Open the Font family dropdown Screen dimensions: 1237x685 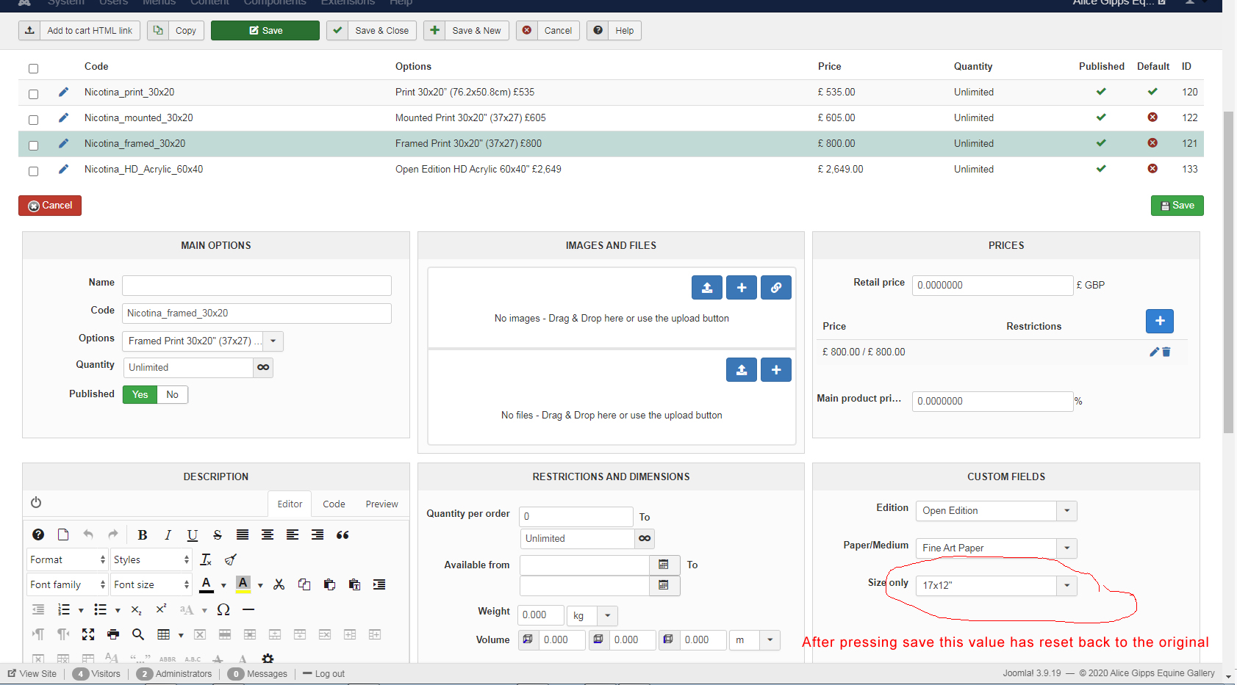point(68,584)
